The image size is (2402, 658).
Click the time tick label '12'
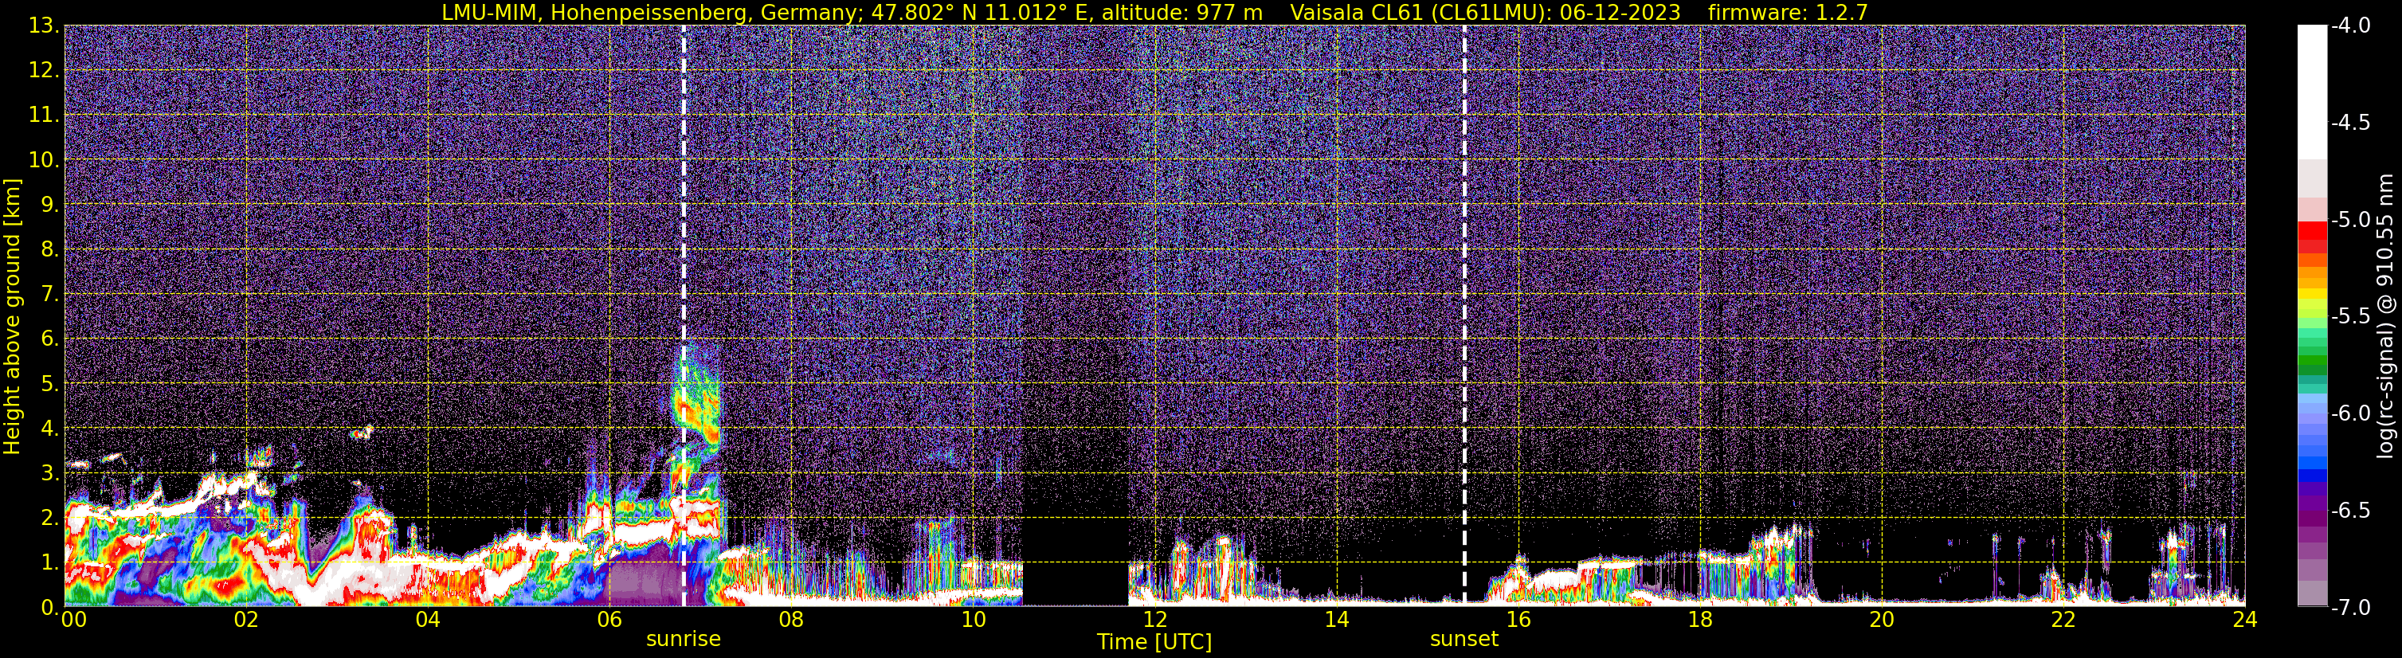point(1154,620)
